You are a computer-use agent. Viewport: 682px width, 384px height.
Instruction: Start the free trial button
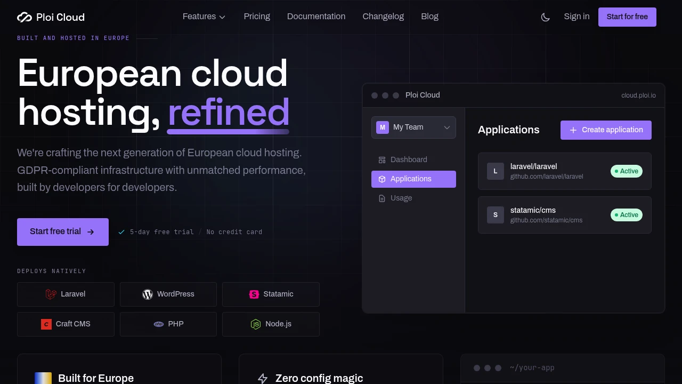tap(63, 232)
